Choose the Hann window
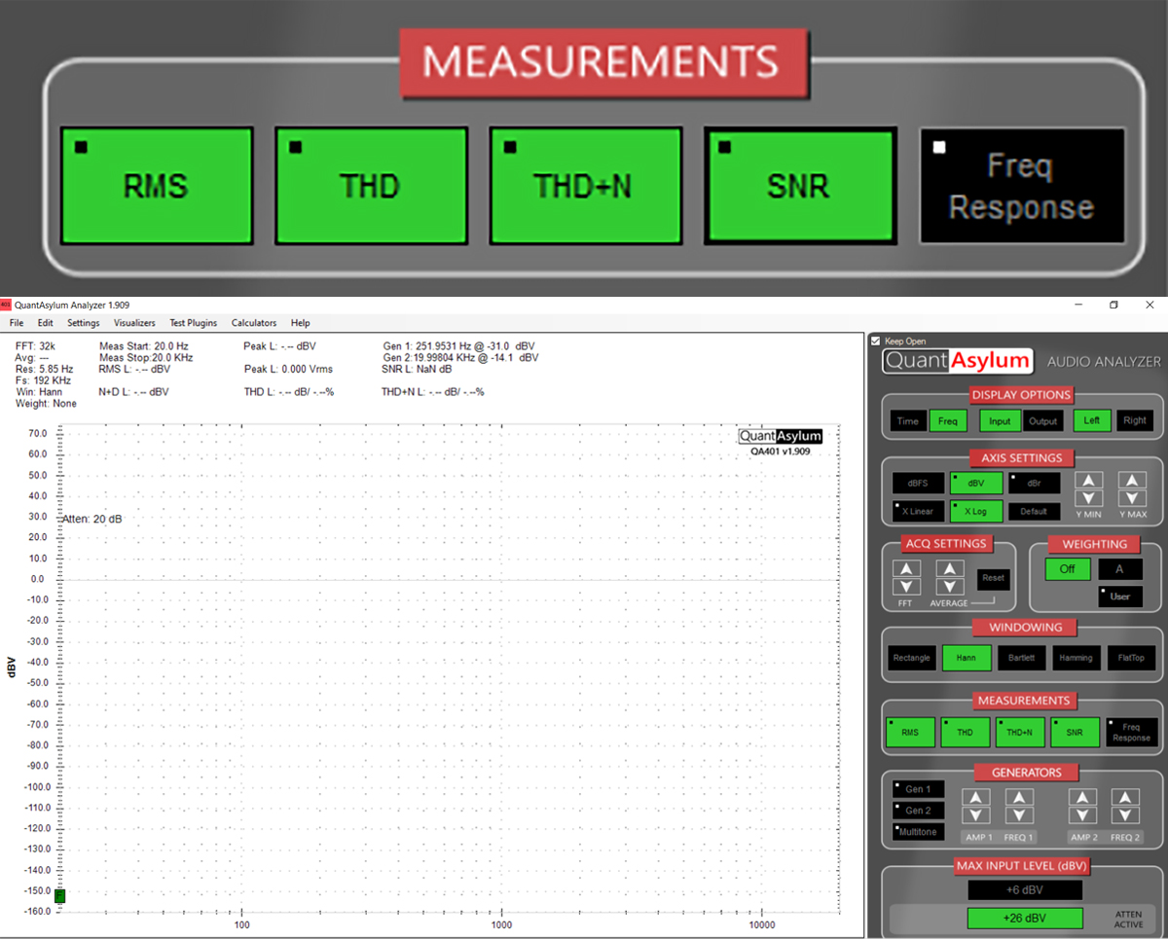Screen dimensions: 1168x939 coord(967,659)
